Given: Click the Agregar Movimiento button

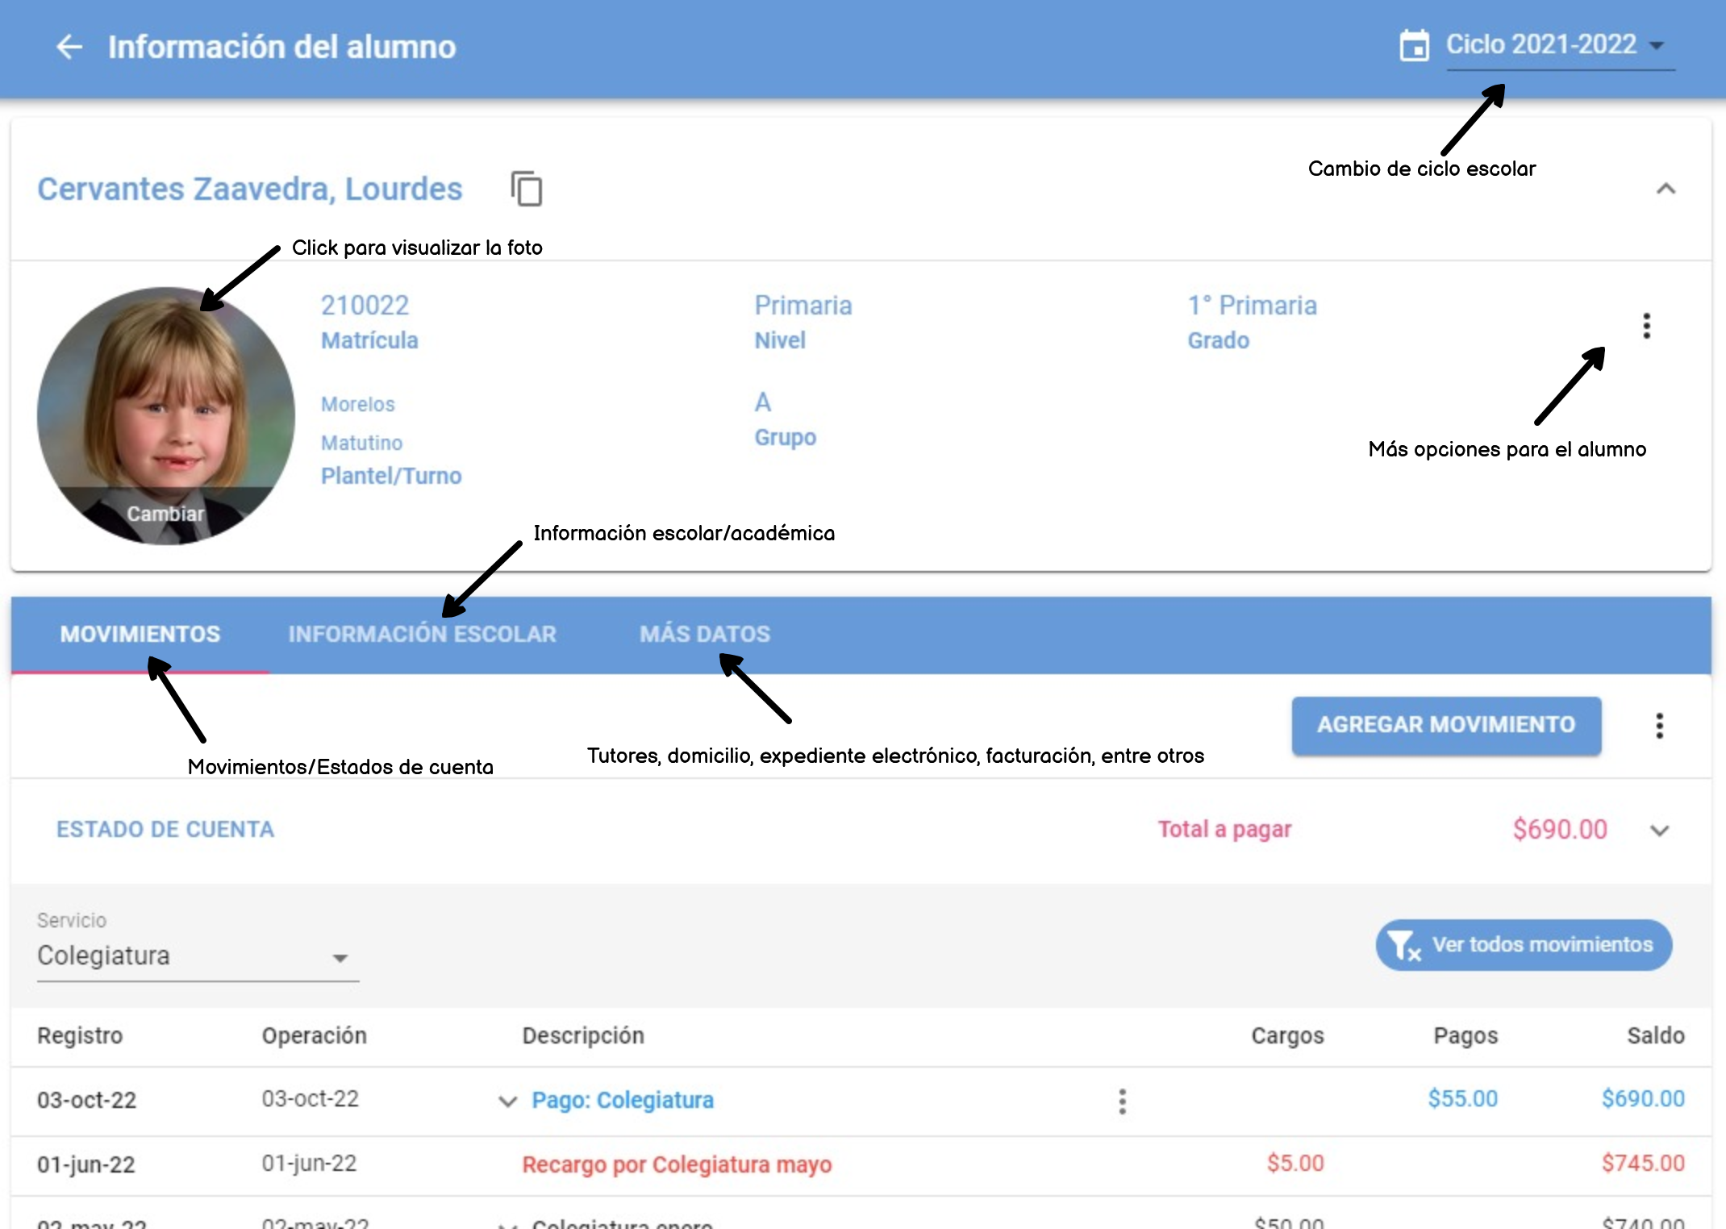Looking at the screenshot, I should (1446, 725).
